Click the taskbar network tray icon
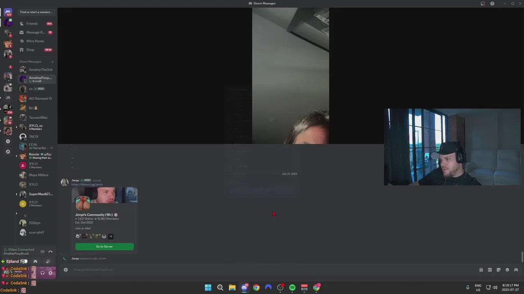Screen dimensions: 524x294 (x=488, y=287)
